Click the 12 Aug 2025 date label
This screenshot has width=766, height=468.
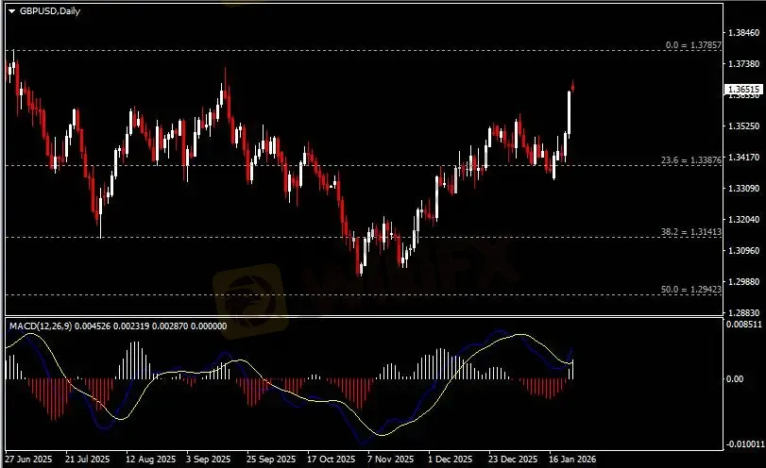pos(150,460)
